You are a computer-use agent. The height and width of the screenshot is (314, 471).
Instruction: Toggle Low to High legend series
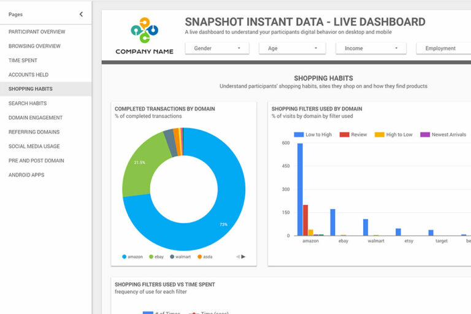pyautogui.click(x=313, y=134)
